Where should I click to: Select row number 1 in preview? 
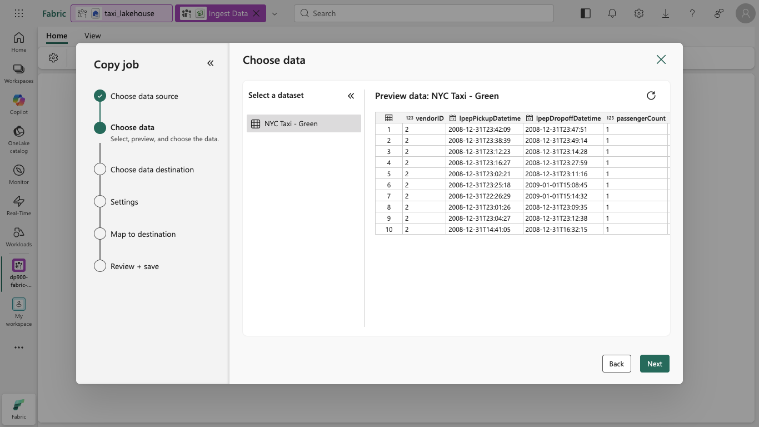(389, 129)
